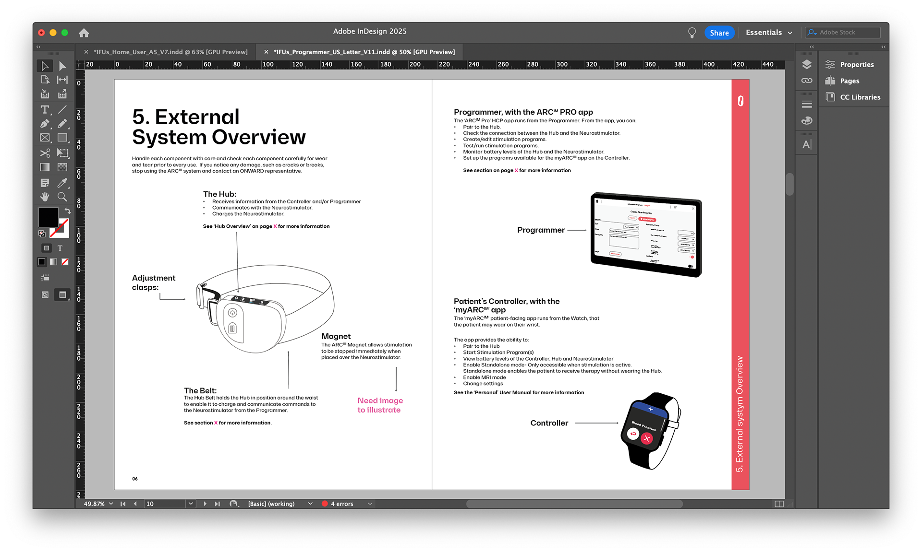This screenshot has width=922, height=552.
Task: Toggle formatting affects text
Action: tap(60, 248)
